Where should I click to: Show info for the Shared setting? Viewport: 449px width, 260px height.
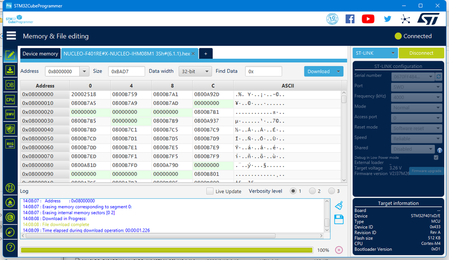tap(440, 150)
